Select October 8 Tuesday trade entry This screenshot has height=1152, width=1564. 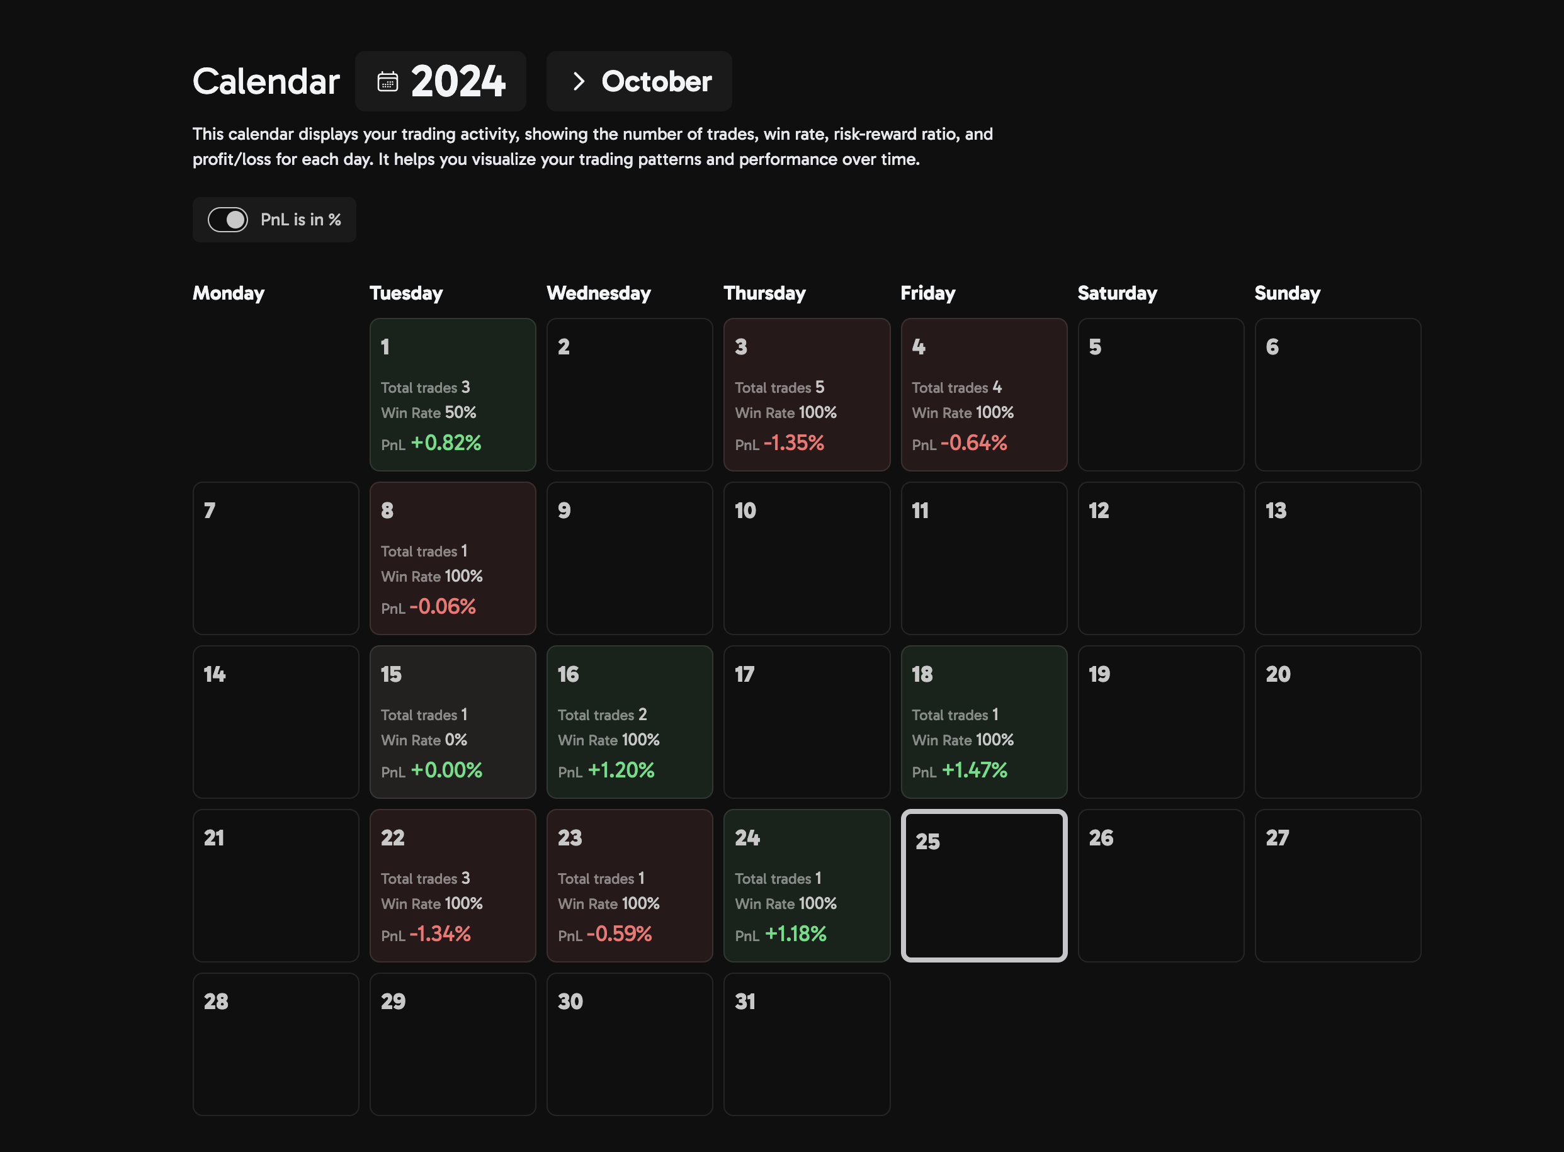point(451,557)
